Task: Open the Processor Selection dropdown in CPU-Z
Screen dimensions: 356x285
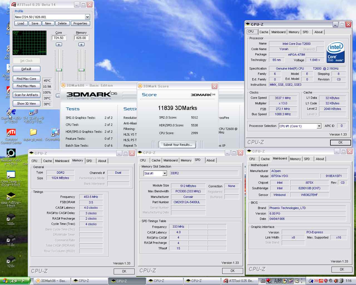Action: point(319,126)
